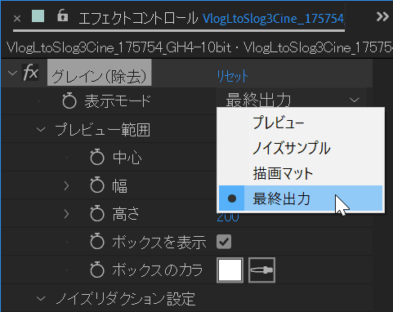This screenshot has height=312, width=393.
Task: Toggle the fx effect enable switch
Action: 30,73
